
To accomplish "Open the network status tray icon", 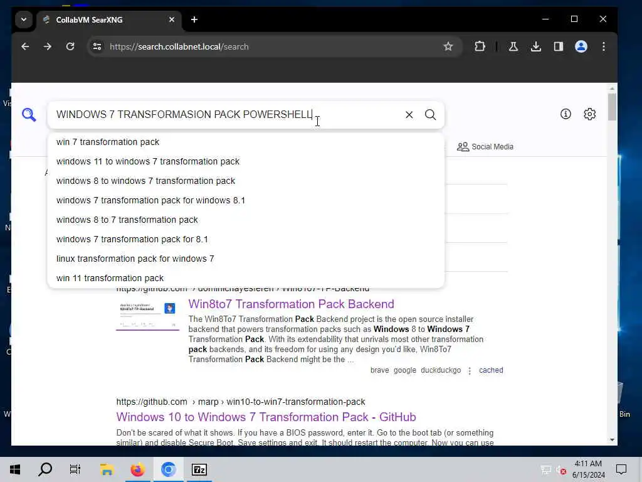I will [x=546, y=469].
